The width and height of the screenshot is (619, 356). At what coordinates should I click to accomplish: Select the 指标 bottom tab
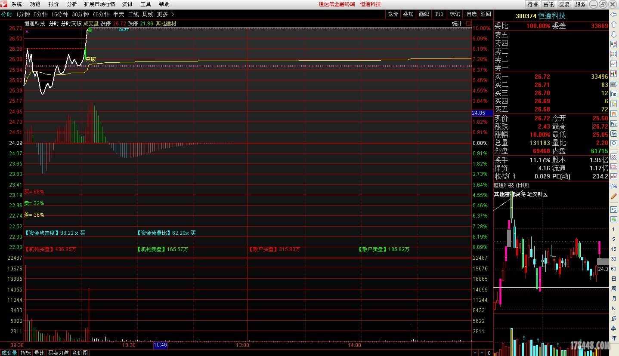point(25,353)
